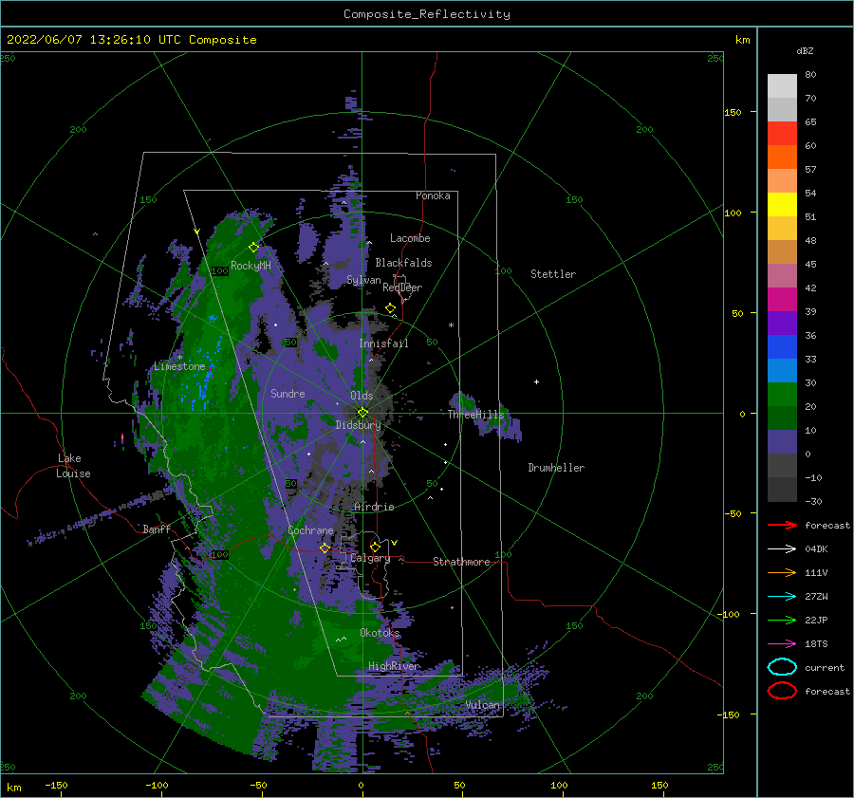Image resolution: width=854 pixels, height=798 pixels.
Task: Select the bright green 30 dBZ swatch
Action: pos(782,394)
